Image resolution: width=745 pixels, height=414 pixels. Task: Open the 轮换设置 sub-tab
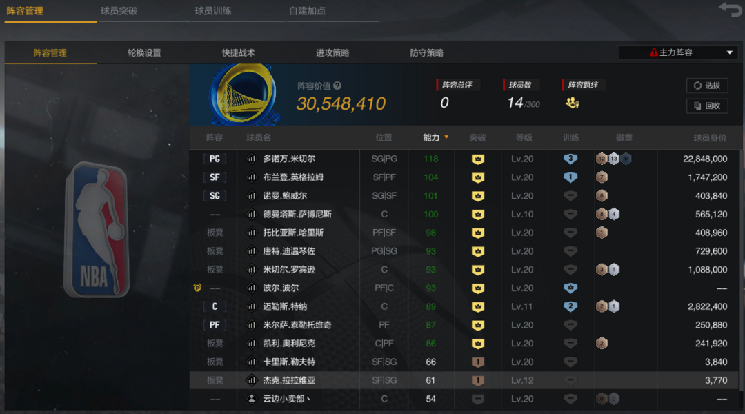click(x=144, y=52)
